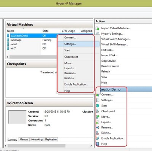Screen dimensions: 152x151
Task: Switch to the Summary tab
Action: [x=12, y=140]
